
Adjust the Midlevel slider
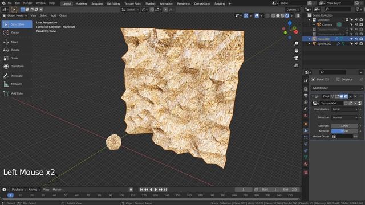[x=344, y=131]
